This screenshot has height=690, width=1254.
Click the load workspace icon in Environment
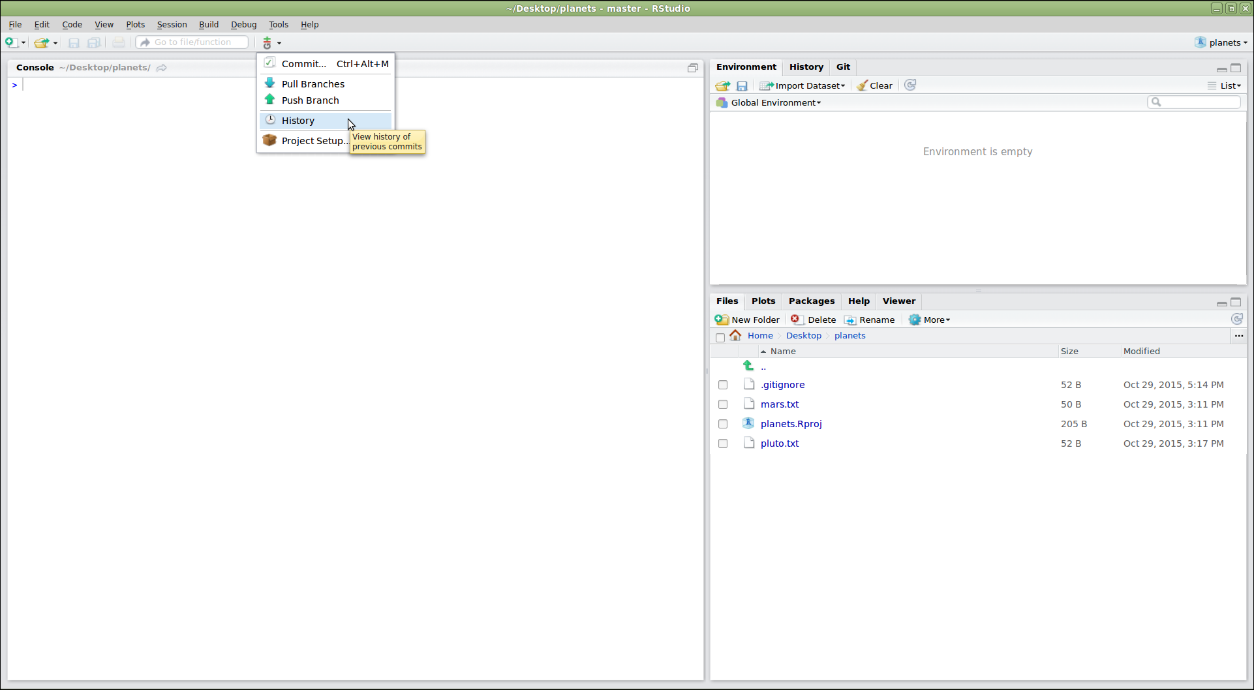point(722,86)
